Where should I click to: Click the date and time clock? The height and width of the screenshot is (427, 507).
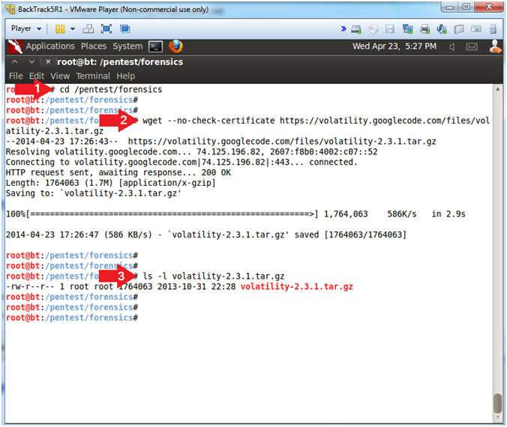click(x=394, y=46)
